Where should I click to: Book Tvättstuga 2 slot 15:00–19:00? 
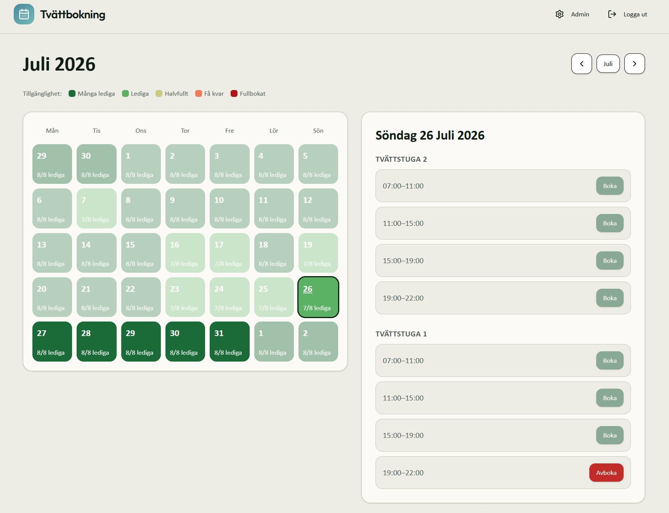[610, 261]
